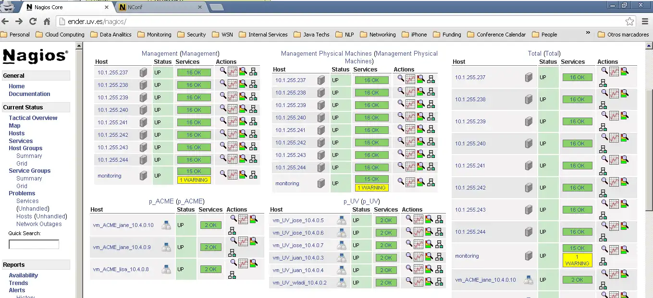Open performance graph for vm_UV_jose_10.4.0.5
This screenshot has height=298, width=653.
tap(419, 219)
